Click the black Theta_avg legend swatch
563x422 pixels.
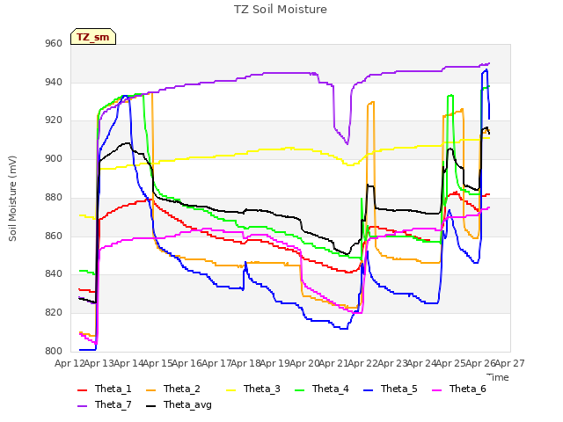click(150, 405)
